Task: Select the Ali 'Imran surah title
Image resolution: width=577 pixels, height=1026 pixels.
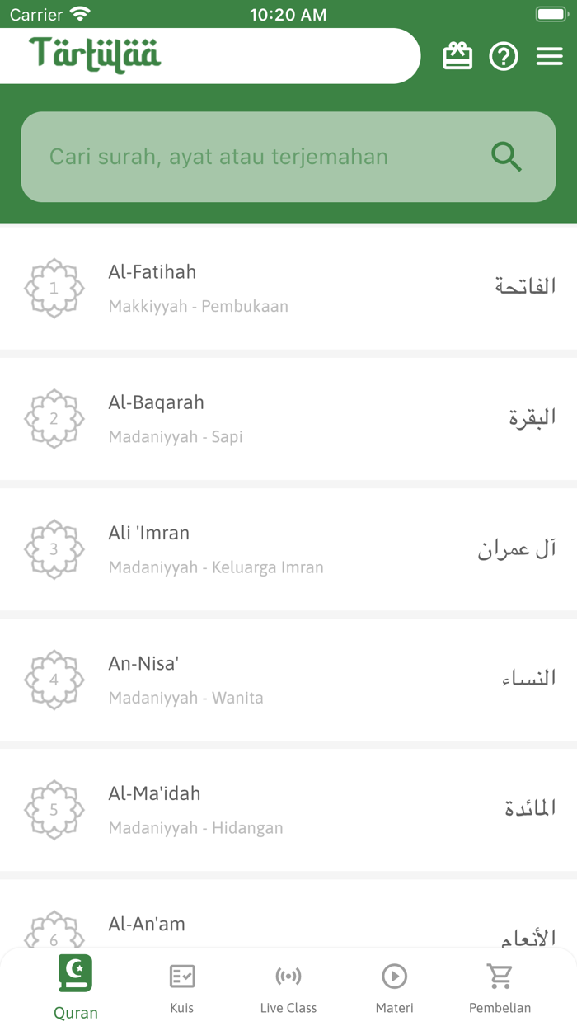Action: tap(149, 533)
